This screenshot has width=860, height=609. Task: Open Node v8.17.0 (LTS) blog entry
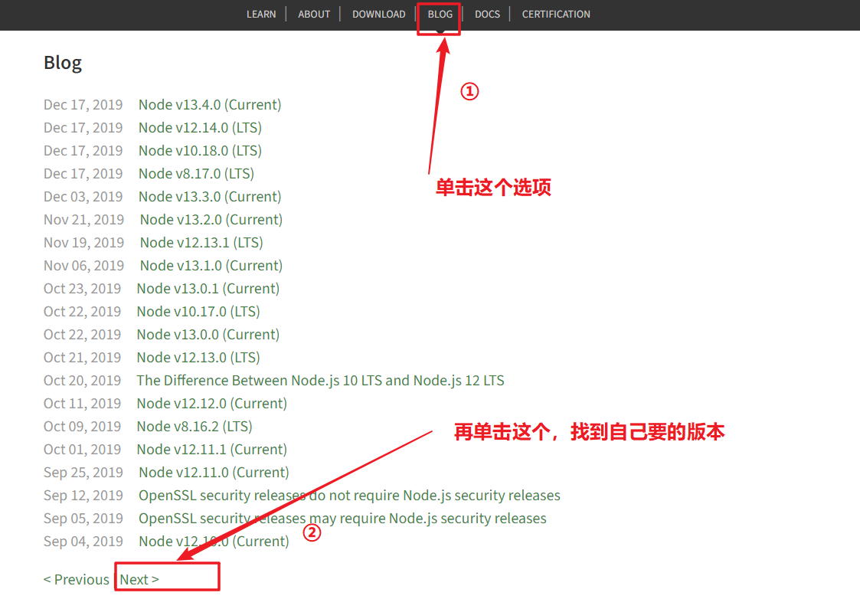(196, 174)
